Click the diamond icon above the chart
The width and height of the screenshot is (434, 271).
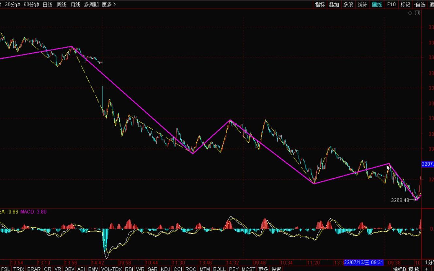tap(410, 13)
